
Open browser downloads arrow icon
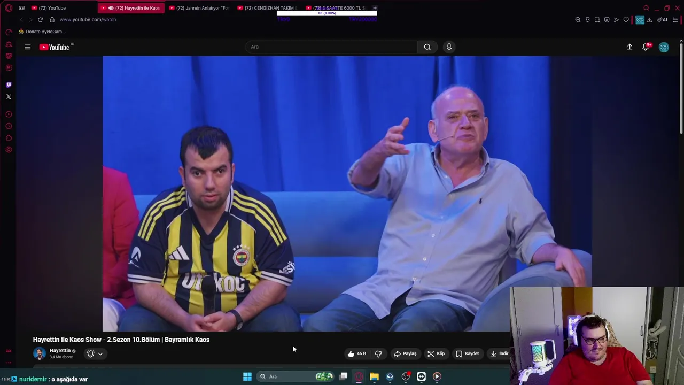(x=649, y=20)
